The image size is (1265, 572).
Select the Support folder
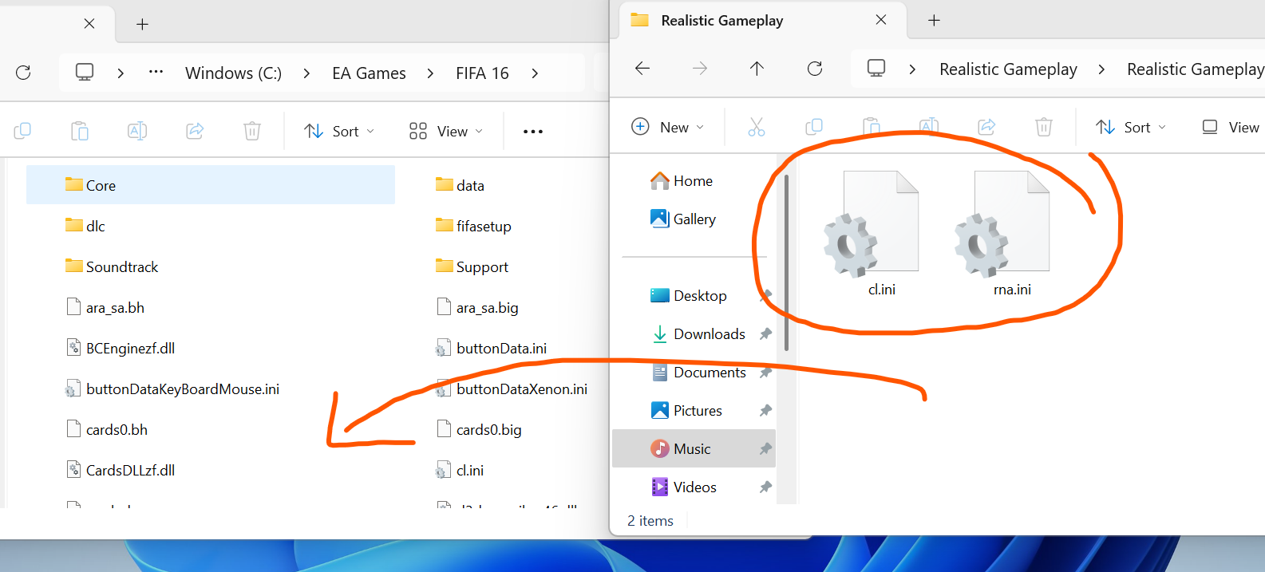pyautogui.click(x=472, y=266)
